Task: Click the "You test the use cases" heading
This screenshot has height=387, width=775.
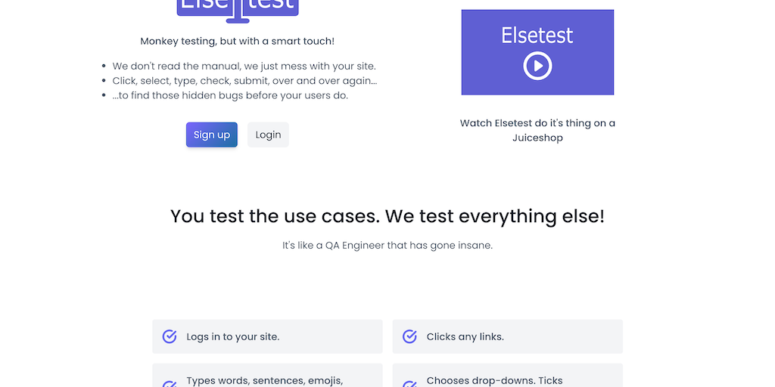Action: [x=387, y=216]
